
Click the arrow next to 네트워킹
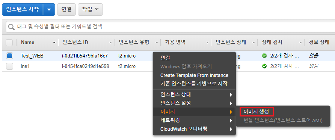231,121
